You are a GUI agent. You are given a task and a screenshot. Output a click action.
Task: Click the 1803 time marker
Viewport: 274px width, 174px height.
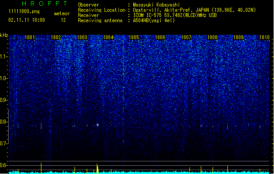point(82,37)
